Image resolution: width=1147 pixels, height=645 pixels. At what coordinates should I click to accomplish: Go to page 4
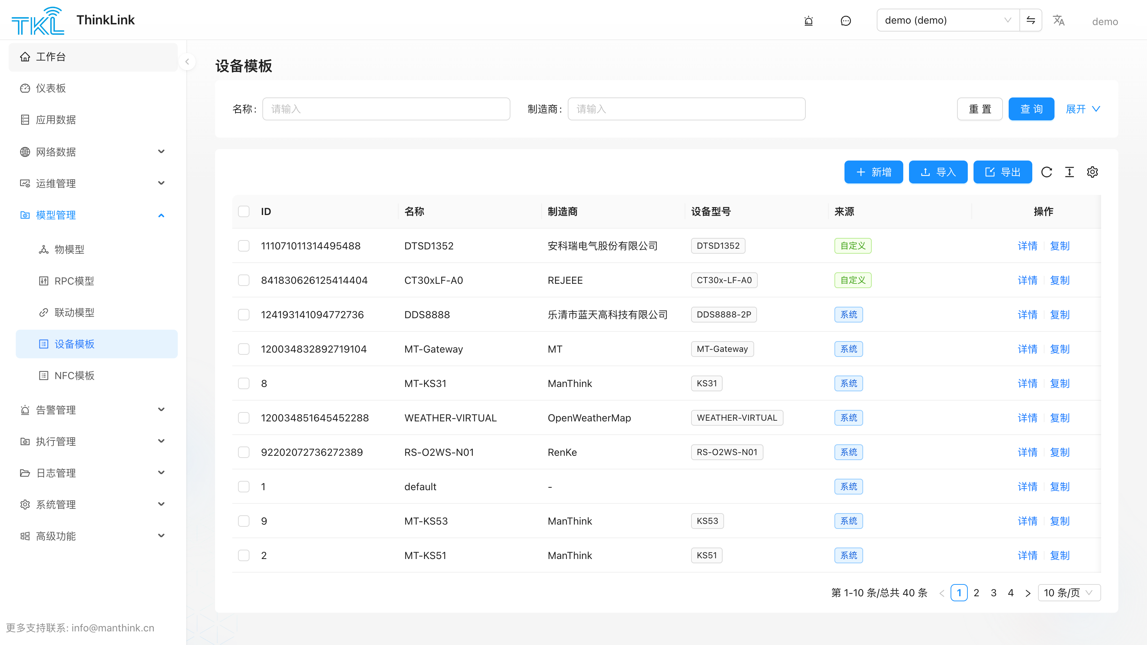[x=1011, y=593]
